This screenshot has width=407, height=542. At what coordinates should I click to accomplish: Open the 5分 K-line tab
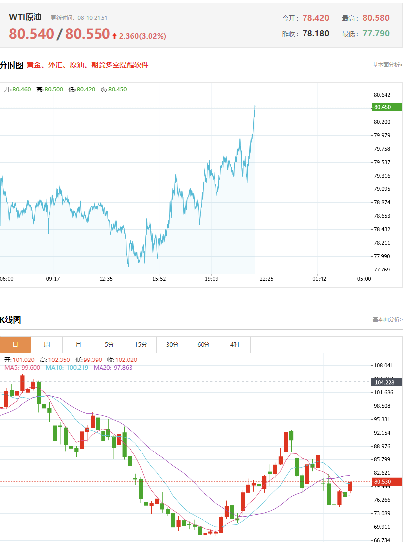pos(109,344)
